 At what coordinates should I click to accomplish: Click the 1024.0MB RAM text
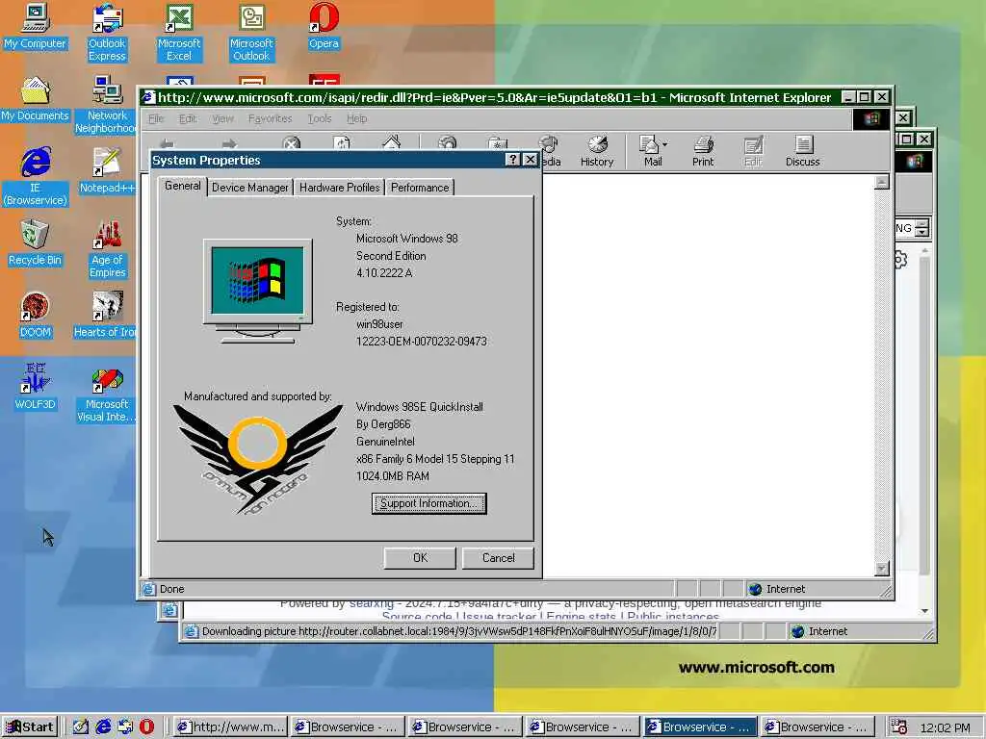[393, 475]
